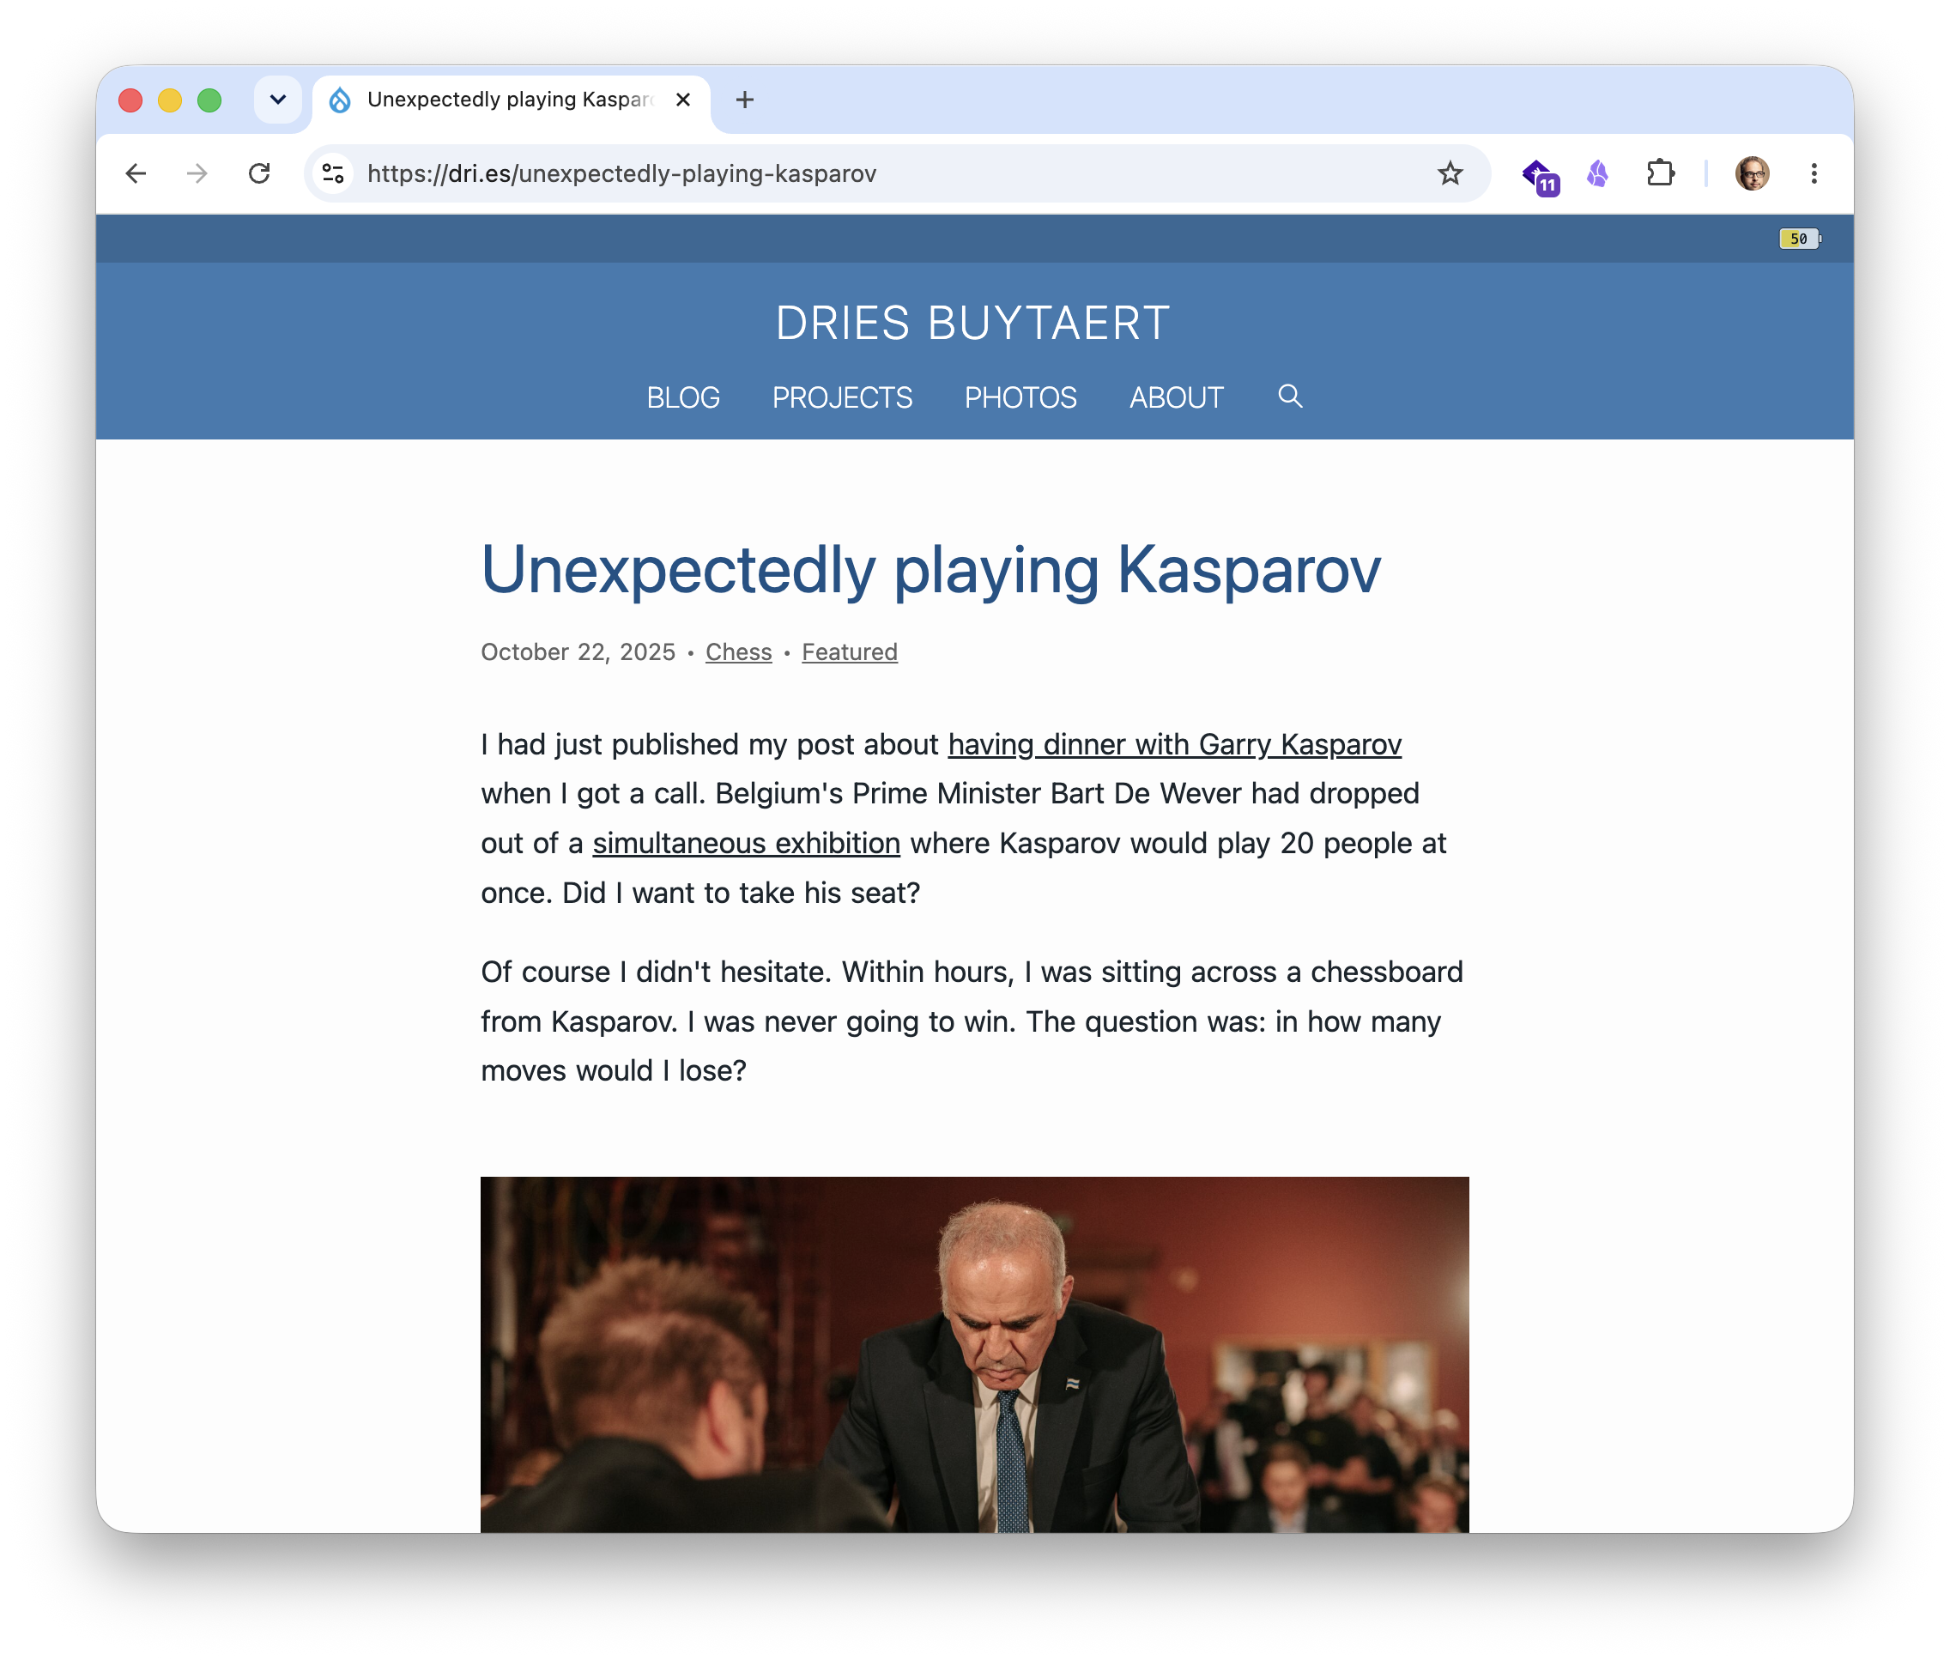Go back with the browser back arrow
Screen dimensions: 1950x1660
tap(136, 173)
